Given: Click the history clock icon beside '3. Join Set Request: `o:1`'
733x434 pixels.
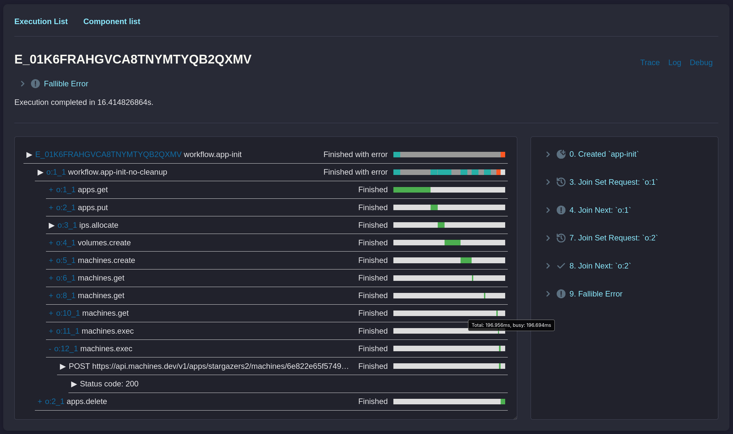Looking at the screenshot, I should (x=561, y=182).
